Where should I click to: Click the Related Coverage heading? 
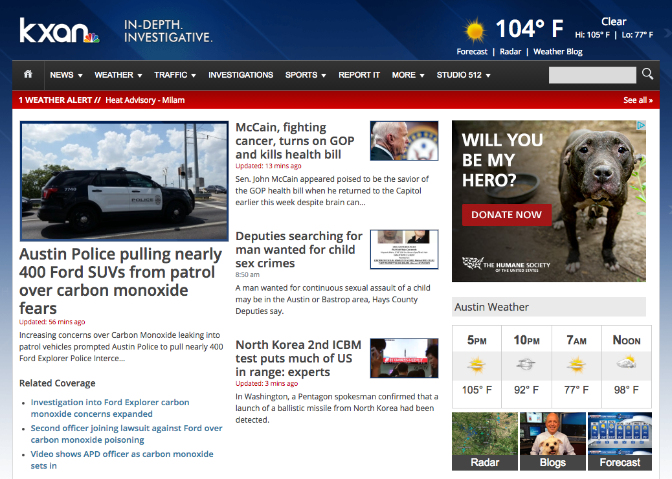click(57, 383)
